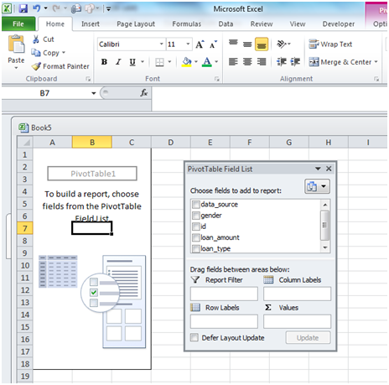The width and height of the screenshot is (389, 385).
Task: Open the Paste options arrow
Action: tap(16, 68)
